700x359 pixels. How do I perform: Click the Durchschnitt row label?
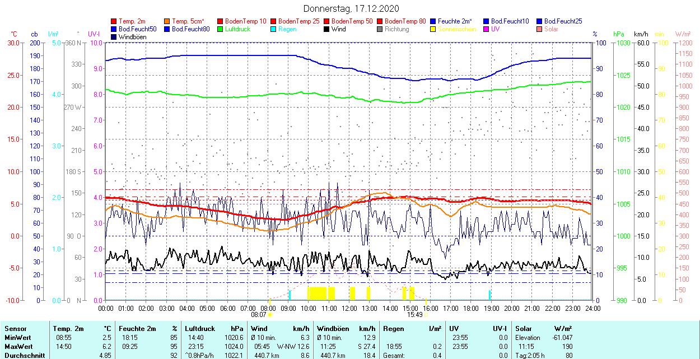tap(22, 355)
